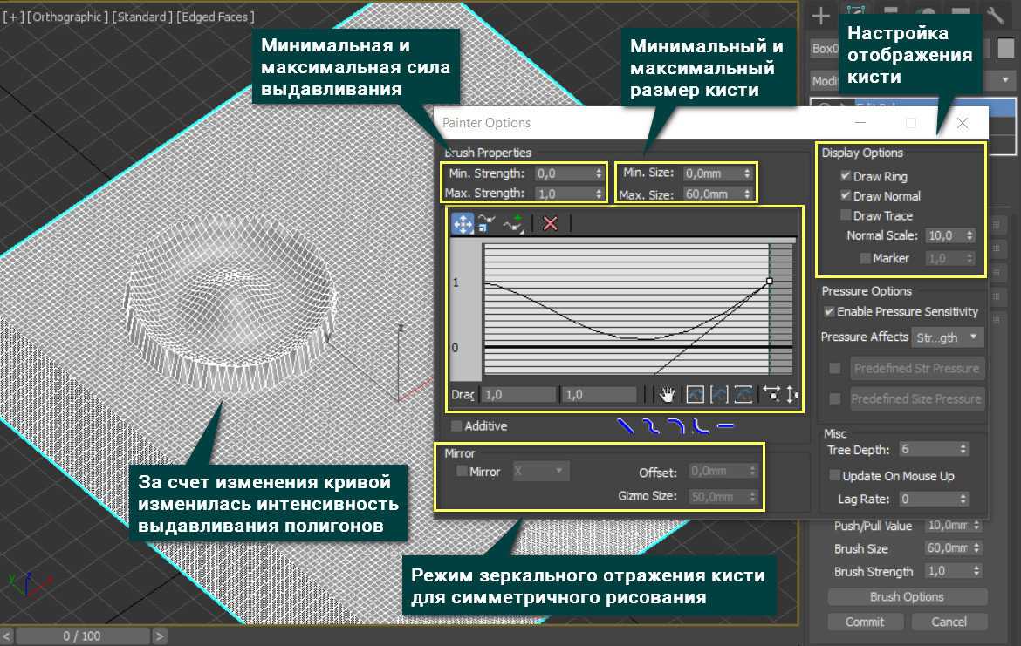1021x646 pixels.
Task: Pick the flat line curve preset
Action: pos(725,426)
